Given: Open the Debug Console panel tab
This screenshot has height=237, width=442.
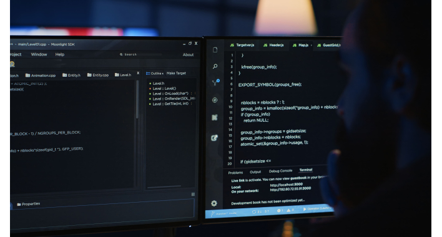Looking at the screenshot, I should coord(280,171).
